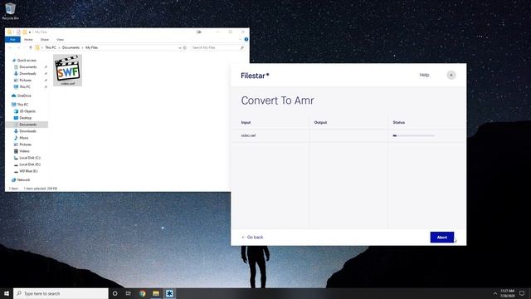The image size is (531, 299).
Task: Show hidden system tray icons
Action: pyautogui.click(x=495, y=293)
